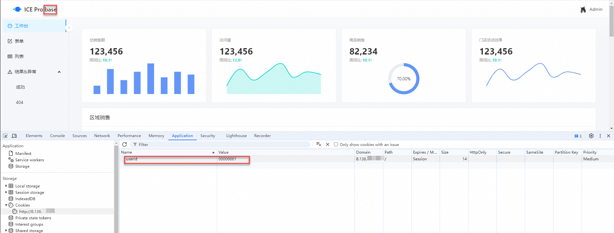Viewport: 614px width, 233px height.
Task: Click the ICE Pro logo icon
Action: (x=17, y=9)
